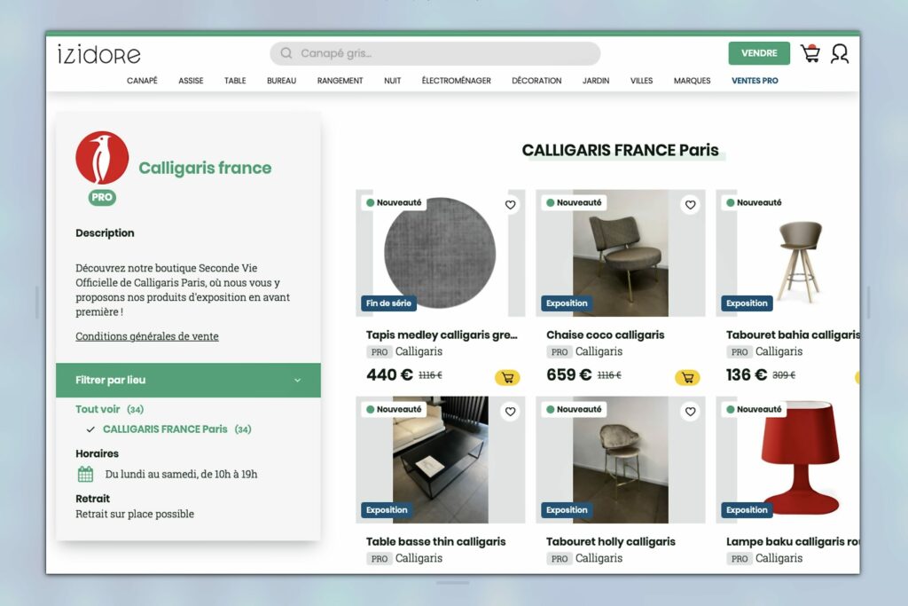Add Chaise coco calligaris to cart

pyautogui.click(x=687, y=378)
